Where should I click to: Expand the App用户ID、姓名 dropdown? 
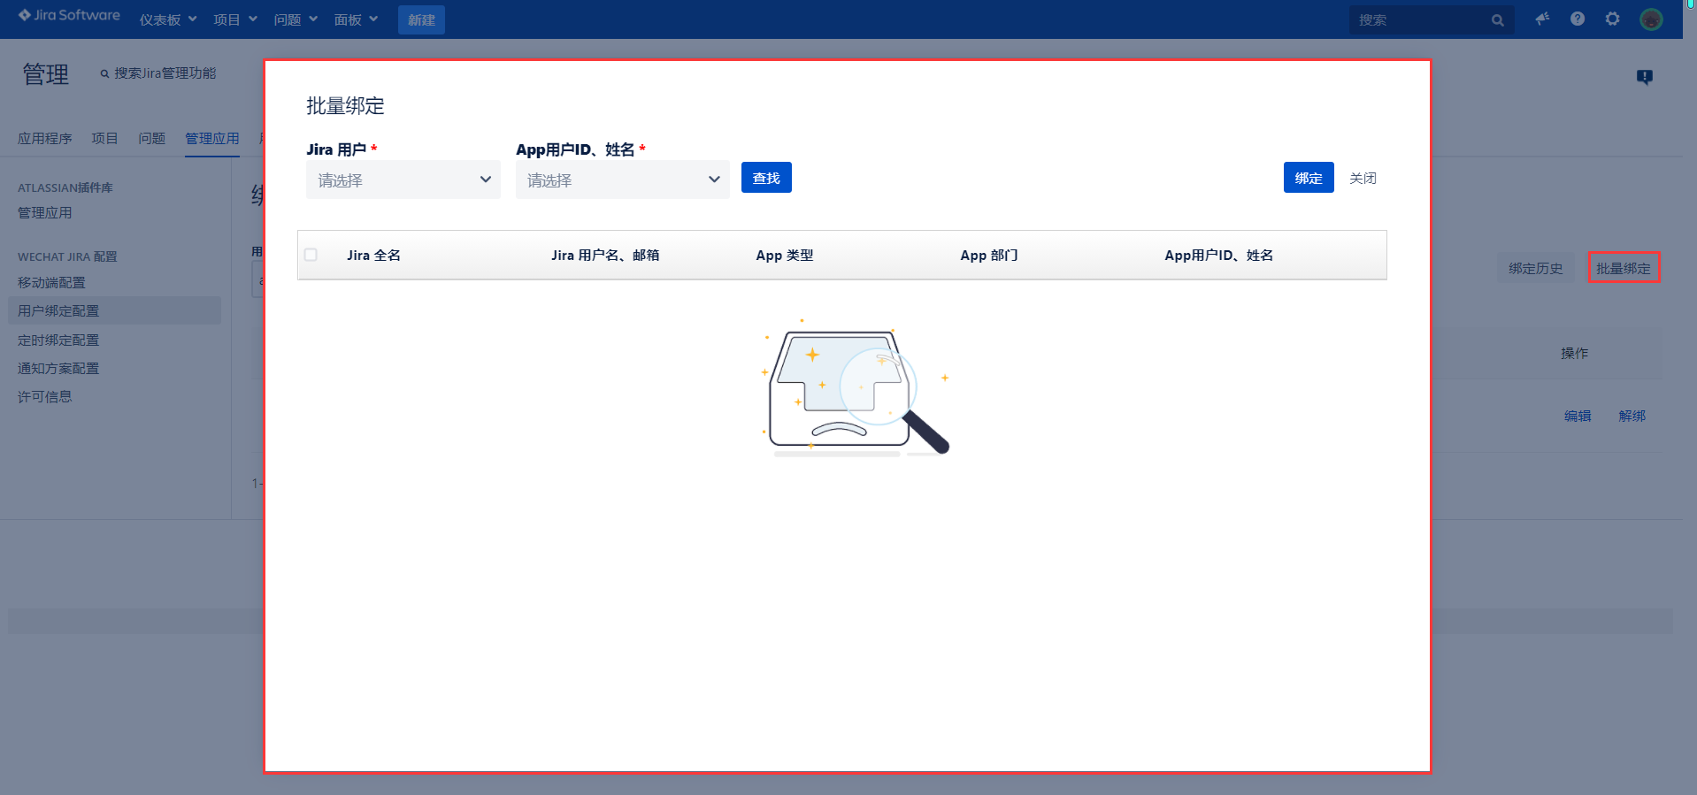tap(622, 180)
